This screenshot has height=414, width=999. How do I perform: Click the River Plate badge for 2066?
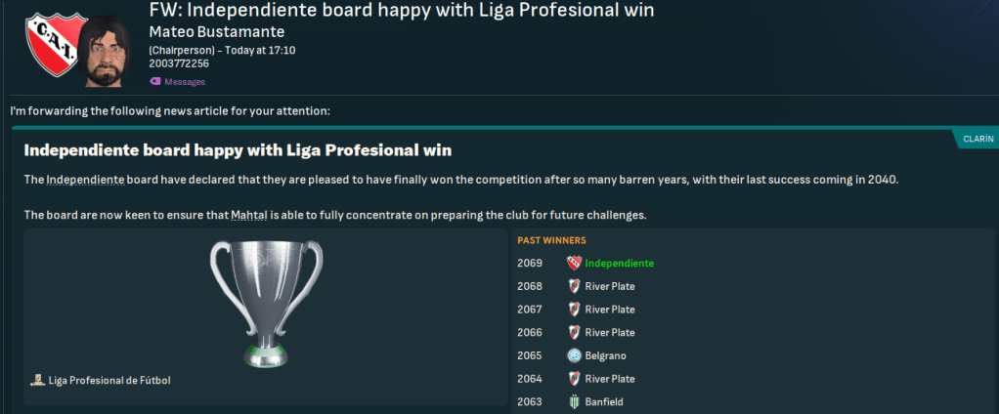(x=574, y=333)
